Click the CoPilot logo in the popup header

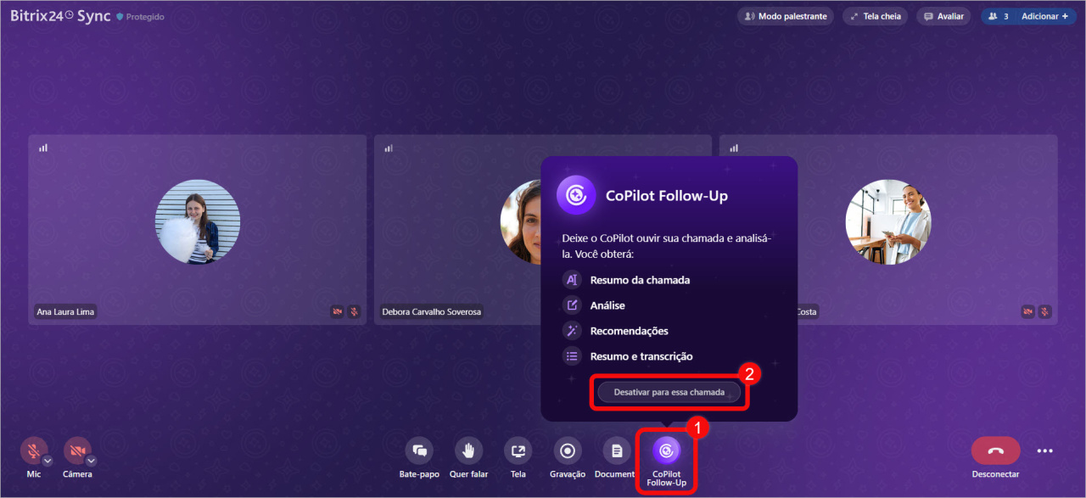(x=575, y=195)
